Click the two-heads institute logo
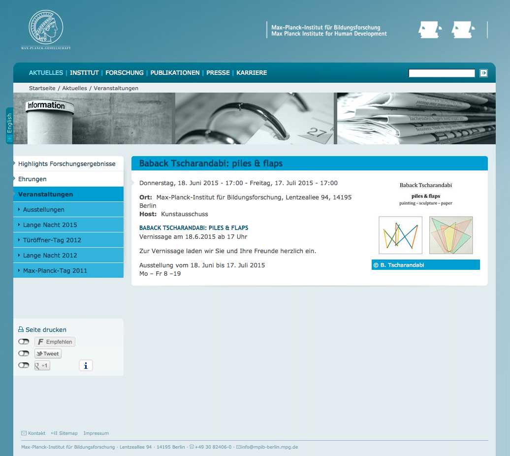Image resolution: width=510 pixels, height=456 pixels. 446,30
